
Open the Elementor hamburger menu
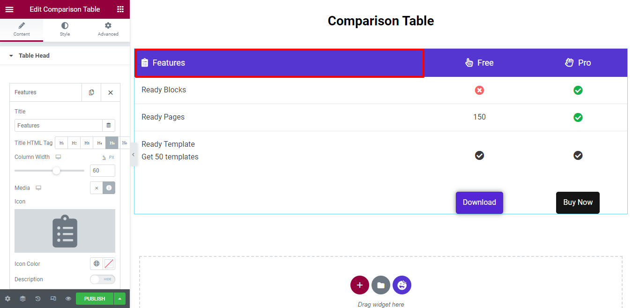pyautogui.click(x=9, y=9)
